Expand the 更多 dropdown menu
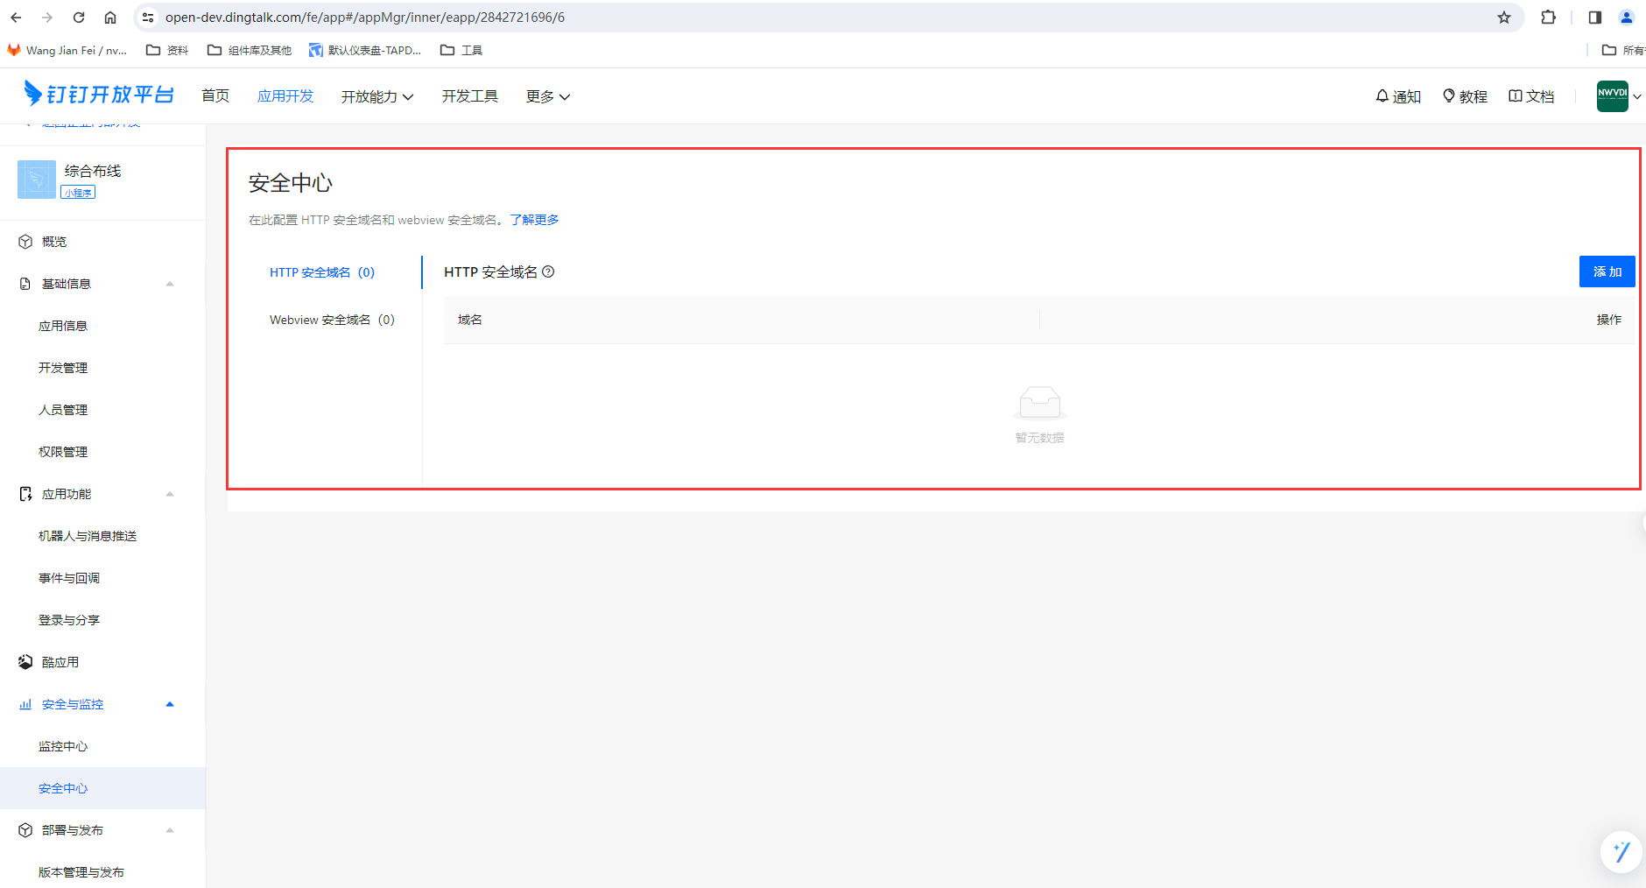Image resolution: width=1646 pixels, height=888 pixels. (548, 96)
